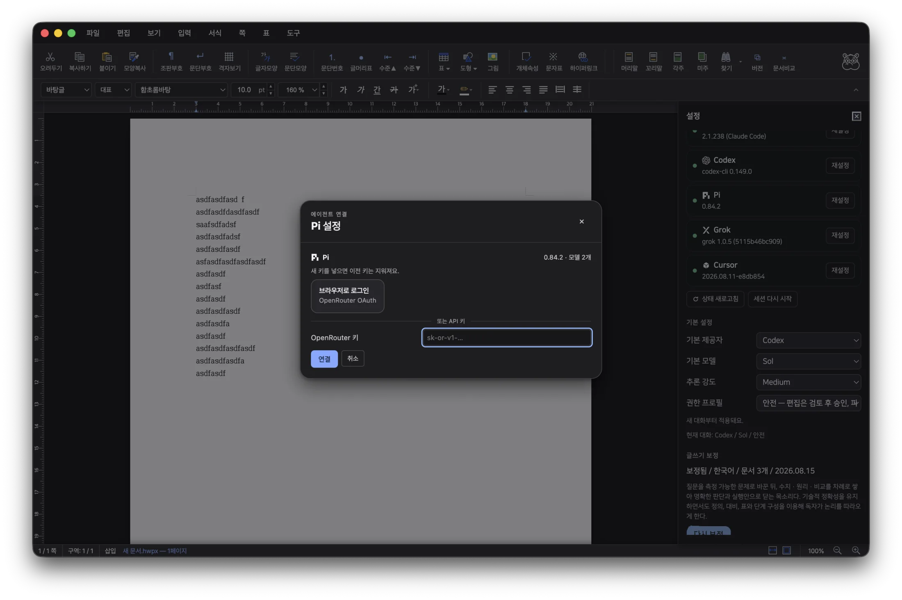Image resolution: width=902 pixels, height=600 pixels.
Task: Click the 상태 새로고침 button
Action: tap(715, 299)
